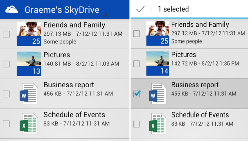Screen dimensions: 248x141
Task: Open Pictures folder thumbnail showing 14 items
Action: click(157, 63)
